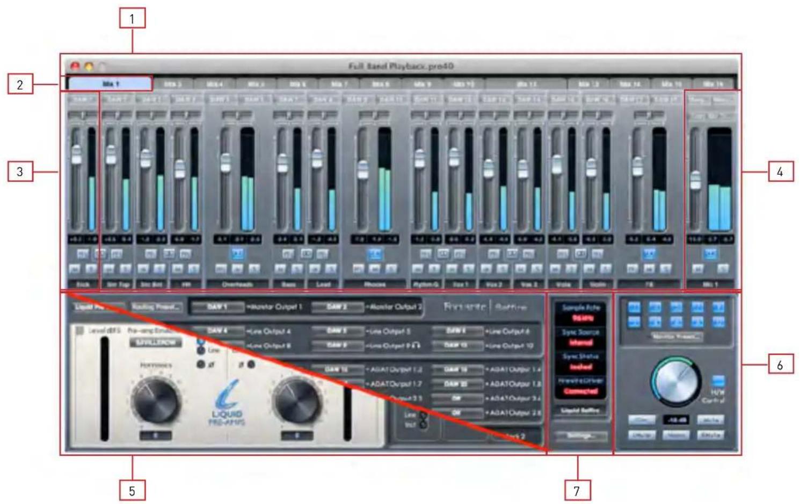Toggle stereo link between Bass and Lead
The image size is (800, 504).
tap(306, 253)
